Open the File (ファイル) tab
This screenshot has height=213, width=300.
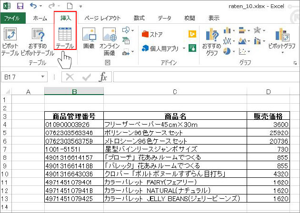[x=11, y=18]
